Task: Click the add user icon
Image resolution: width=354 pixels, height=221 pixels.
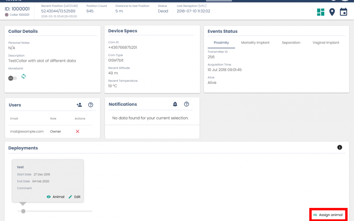Action: tap(79, 105)
